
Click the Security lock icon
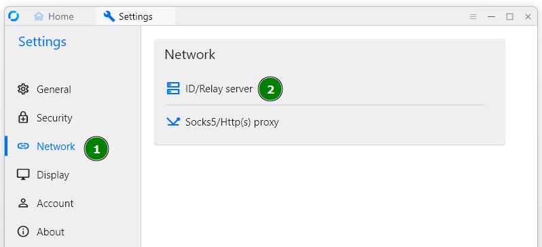coord(23,117)
